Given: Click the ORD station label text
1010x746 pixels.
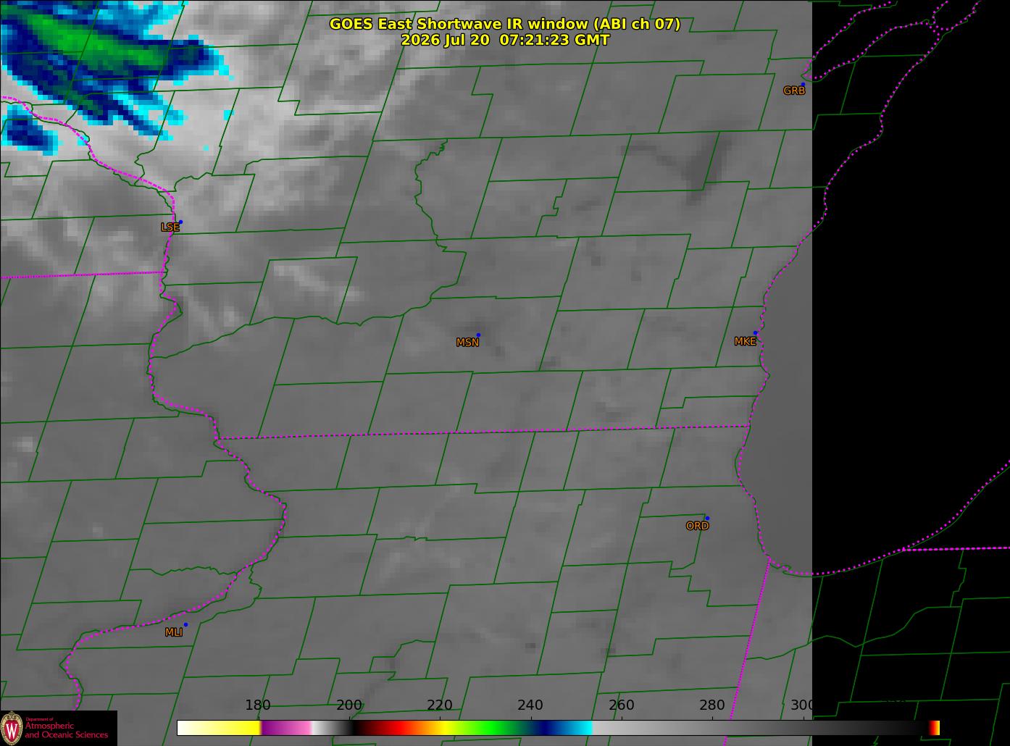Looking at the screenshot, I should coord(697,526).
